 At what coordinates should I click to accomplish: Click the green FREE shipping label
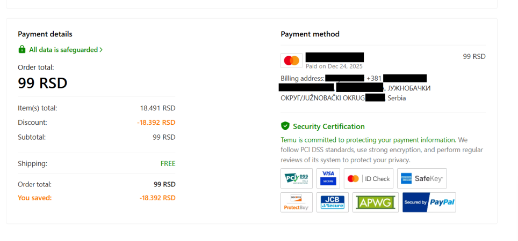click(168, 164)
